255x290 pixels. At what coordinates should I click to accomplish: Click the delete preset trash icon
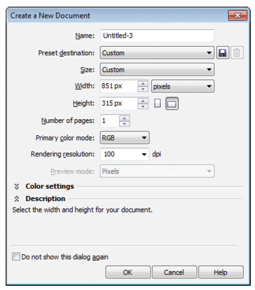click(237, 53)
